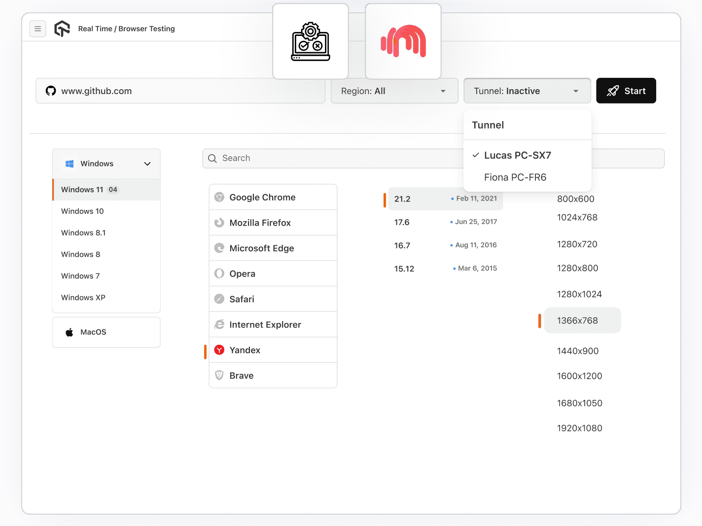Select the Yandex browser icon
This screenshot has height=526, width=702.
pyautogui.click(x=219, y=350)
